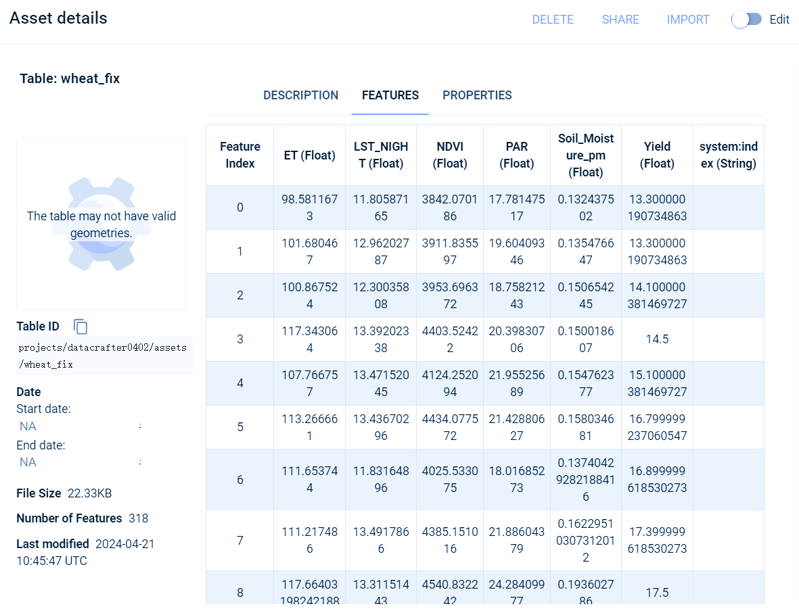Click the system:index (String) column header
This screenshot has height=613, width=799.
[x=729, y=155]
